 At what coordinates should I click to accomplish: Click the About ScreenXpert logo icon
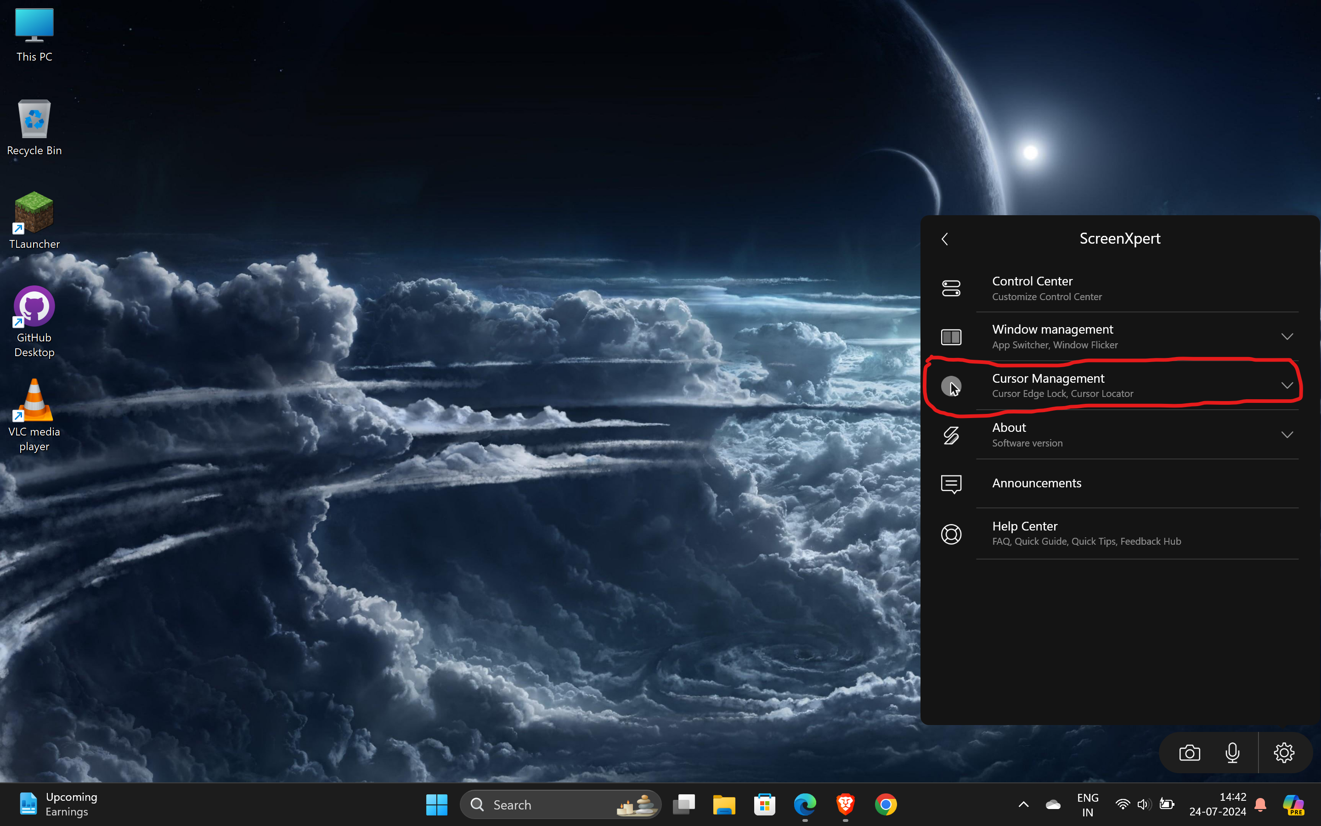(x=951, y=435)
